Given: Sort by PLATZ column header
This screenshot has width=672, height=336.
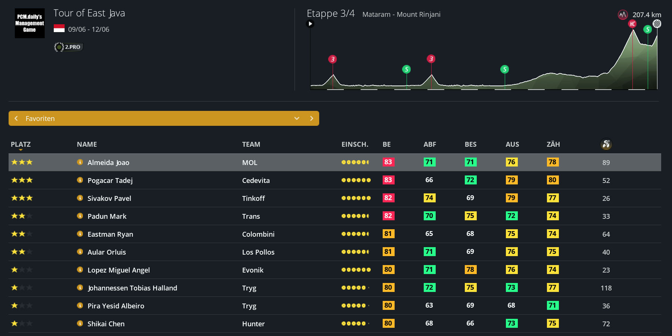Looking at the screenshot, I should 21,144.
